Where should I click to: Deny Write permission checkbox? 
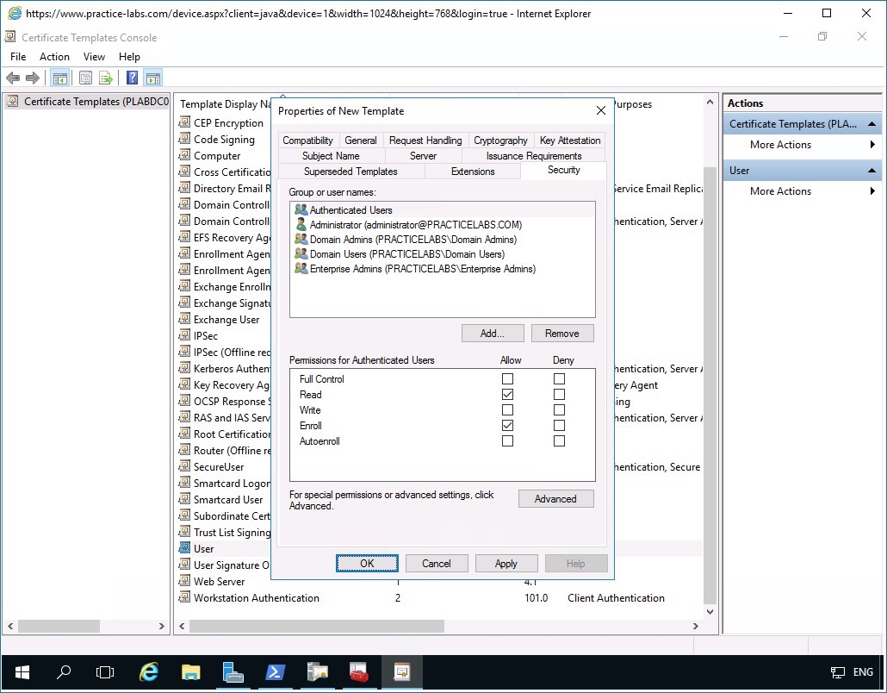[559, 410]
